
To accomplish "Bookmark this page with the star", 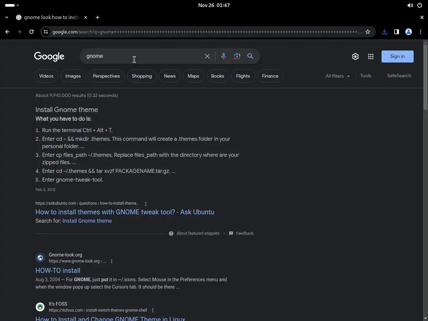I will [368, 32].
